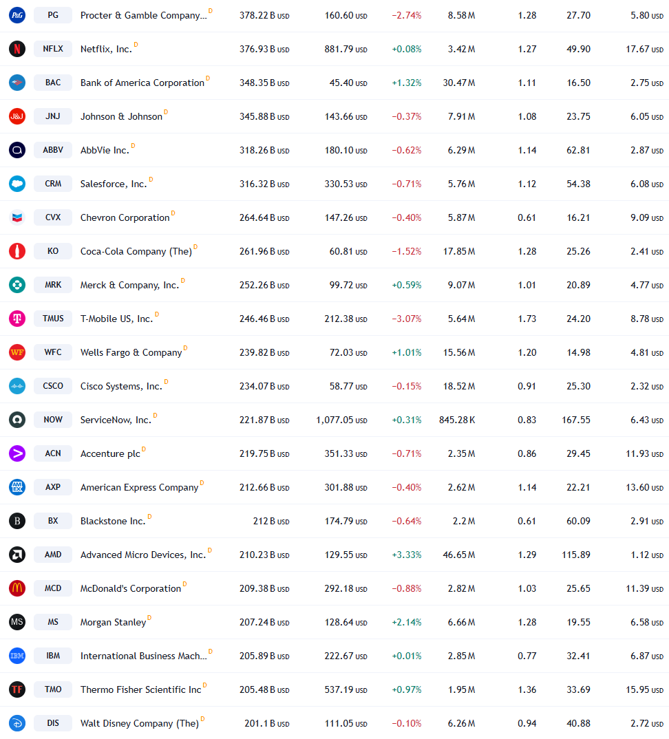Open the Blackstone Inc. link
Image resolution: width=669 pixels, height=739 pixels.
pos(113,521)
